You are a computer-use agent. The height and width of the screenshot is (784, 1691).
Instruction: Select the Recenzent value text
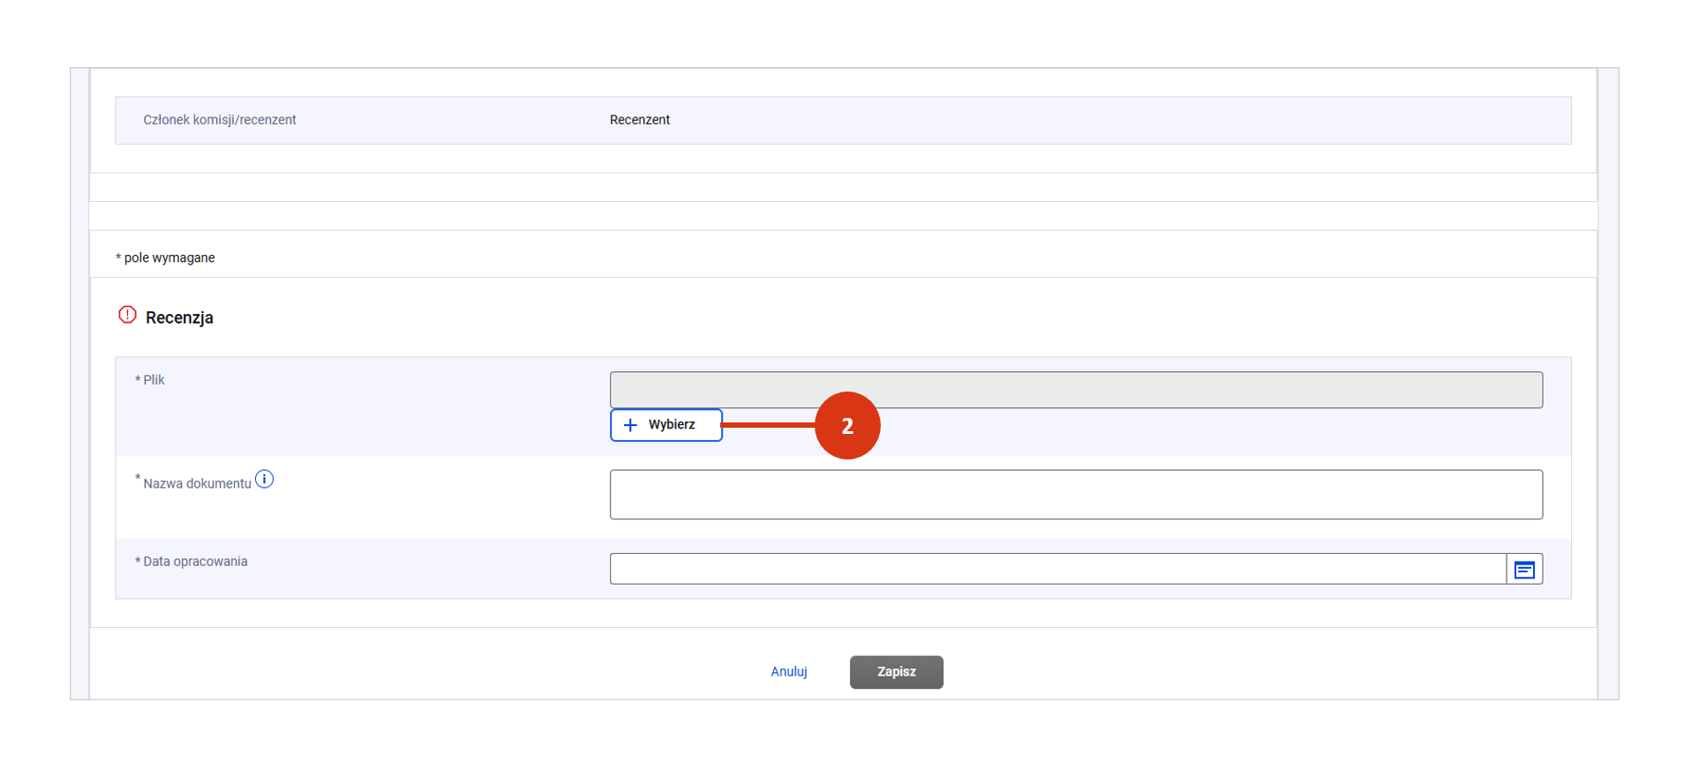tap(639, 120)
